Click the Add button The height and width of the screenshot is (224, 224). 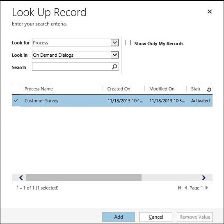[x=119, y=217]
